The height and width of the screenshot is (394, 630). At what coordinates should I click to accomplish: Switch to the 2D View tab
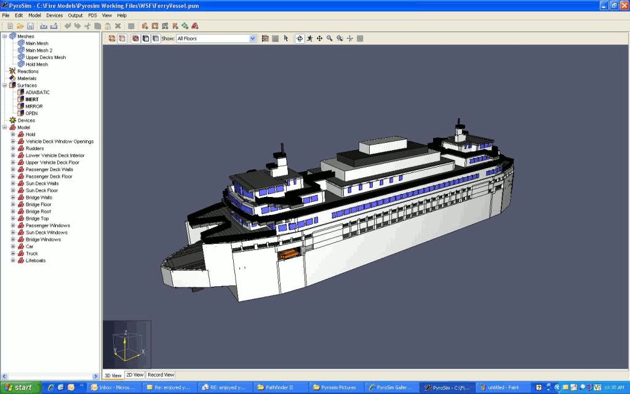point(134,375)
